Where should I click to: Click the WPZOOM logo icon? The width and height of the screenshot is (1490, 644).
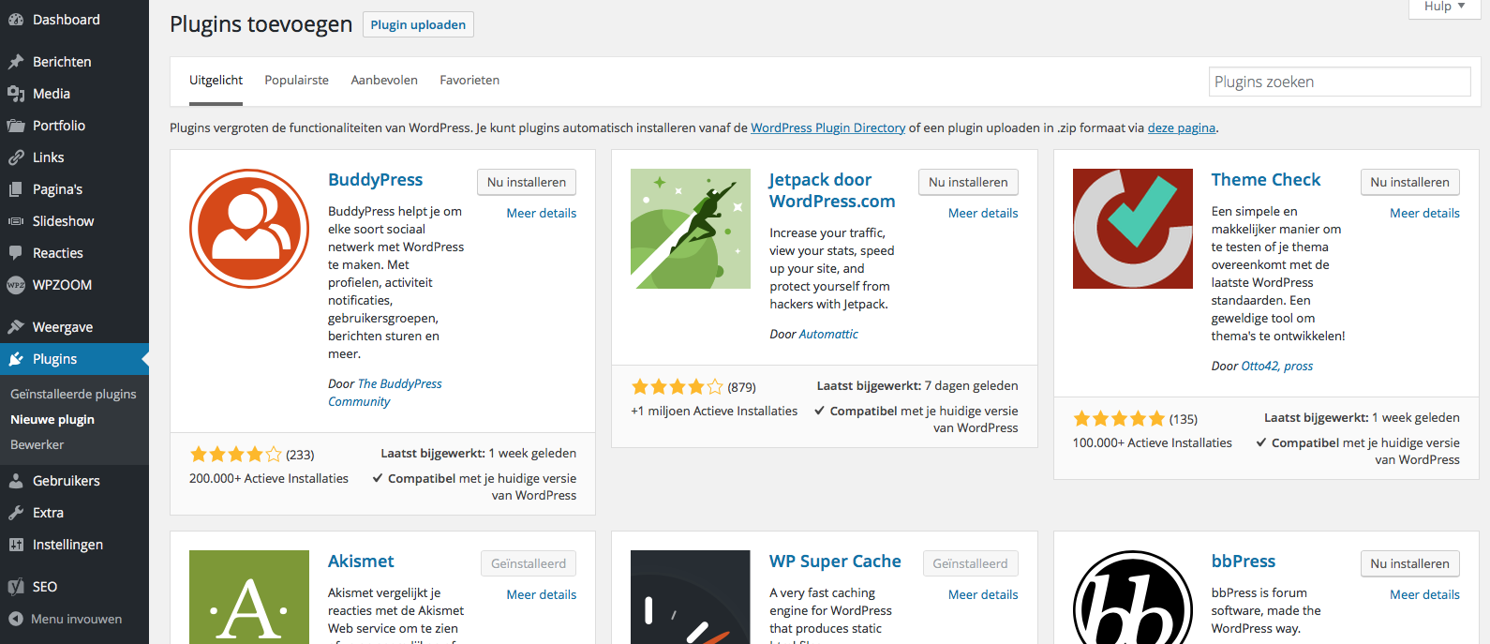[16, 285]
